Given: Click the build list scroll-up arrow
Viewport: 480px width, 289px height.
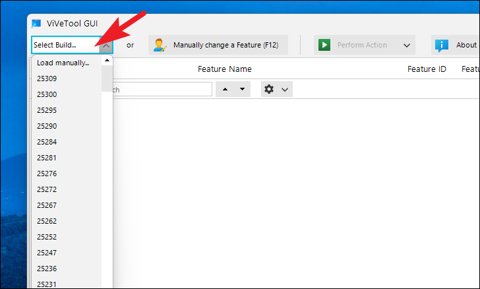Looking at the screenshot, I should [x=107, y=60].
